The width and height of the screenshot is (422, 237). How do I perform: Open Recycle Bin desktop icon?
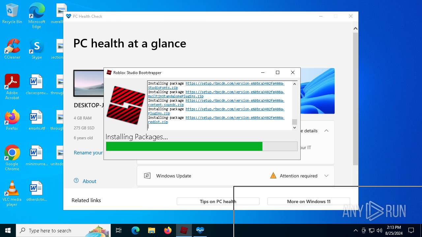(x=12, y=13)
